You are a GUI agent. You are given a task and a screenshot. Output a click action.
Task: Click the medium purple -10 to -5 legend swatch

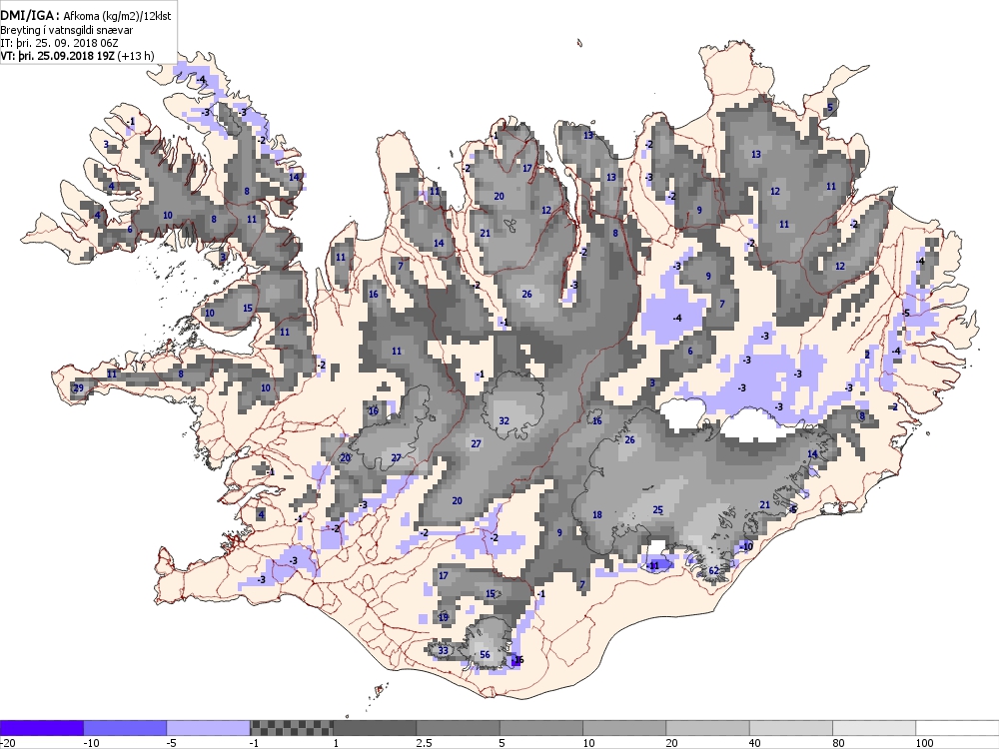click(x=125, y=728)
